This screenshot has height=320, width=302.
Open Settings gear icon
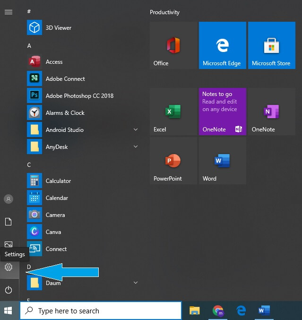pos(9,267)
